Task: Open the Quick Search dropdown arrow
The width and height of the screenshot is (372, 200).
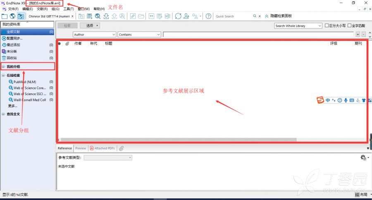Action: click(x=260, y=17)
